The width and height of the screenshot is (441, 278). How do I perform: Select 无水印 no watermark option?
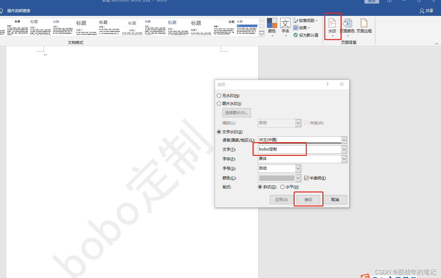[228, 96]
